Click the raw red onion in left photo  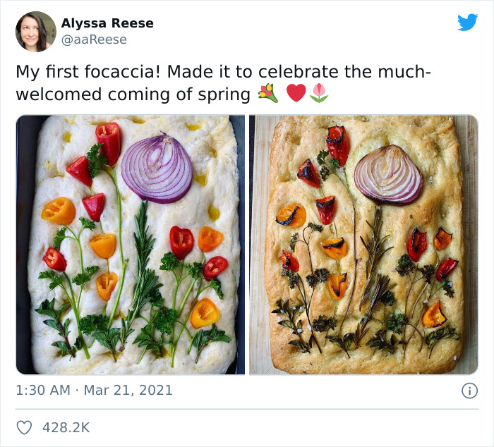coord(157,169)
